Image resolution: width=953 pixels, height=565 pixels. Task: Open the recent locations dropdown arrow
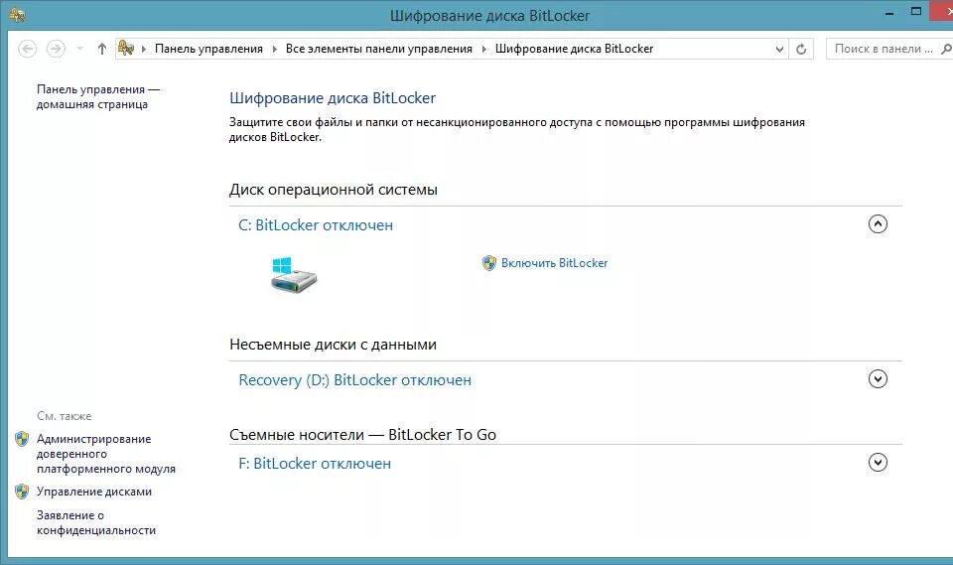click(79, 49)
